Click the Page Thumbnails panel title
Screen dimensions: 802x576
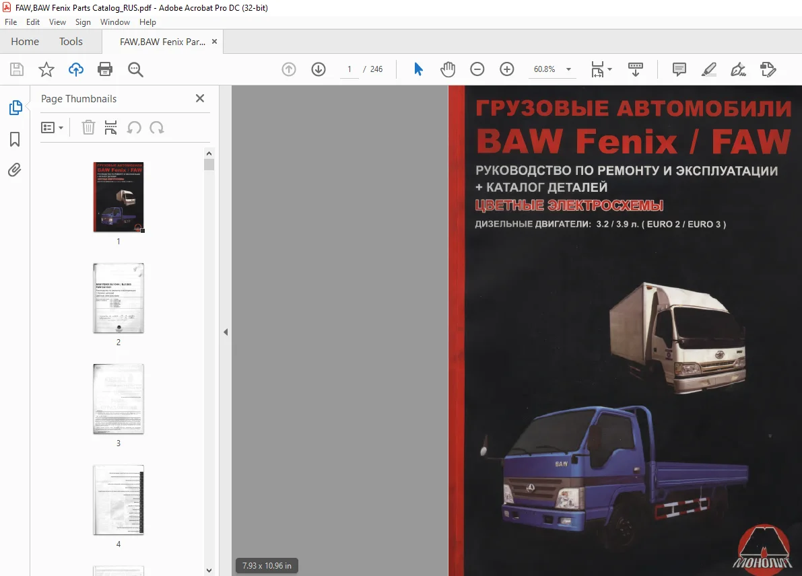tap(79, 99)
